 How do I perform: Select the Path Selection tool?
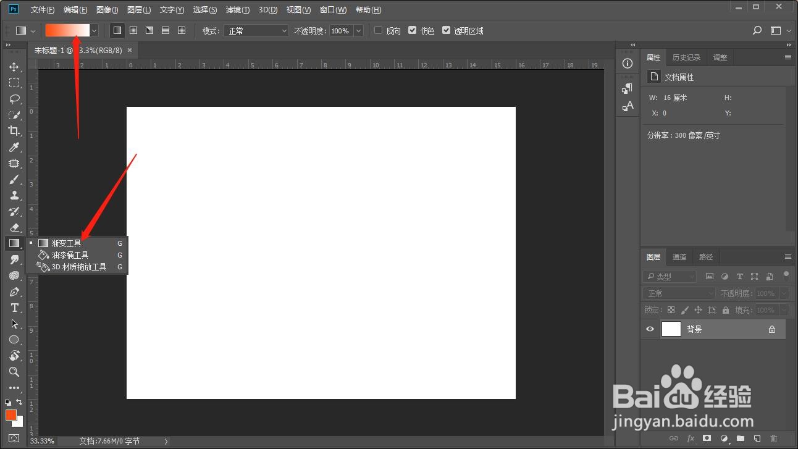pyautogui.click(x=14, y=324)
